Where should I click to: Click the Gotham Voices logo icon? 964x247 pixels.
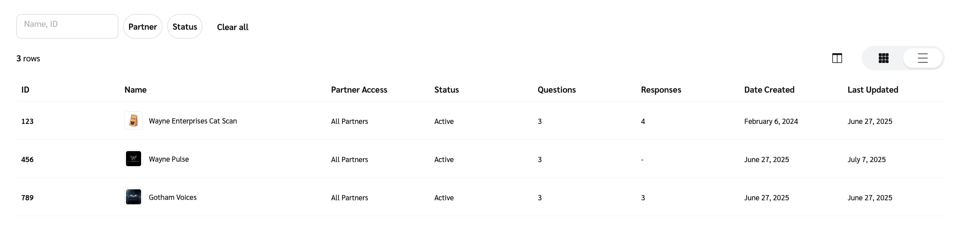(x=133, y=197)
